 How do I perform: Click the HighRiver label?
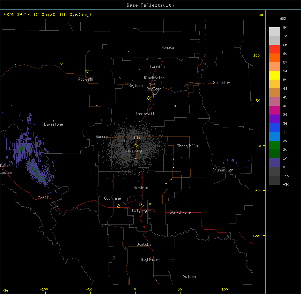tap(150, 259)
